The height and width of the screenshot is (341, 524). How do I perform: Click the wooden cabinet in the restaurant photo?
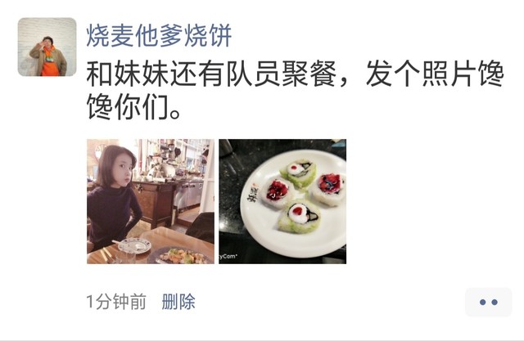[x=155, y=202]
